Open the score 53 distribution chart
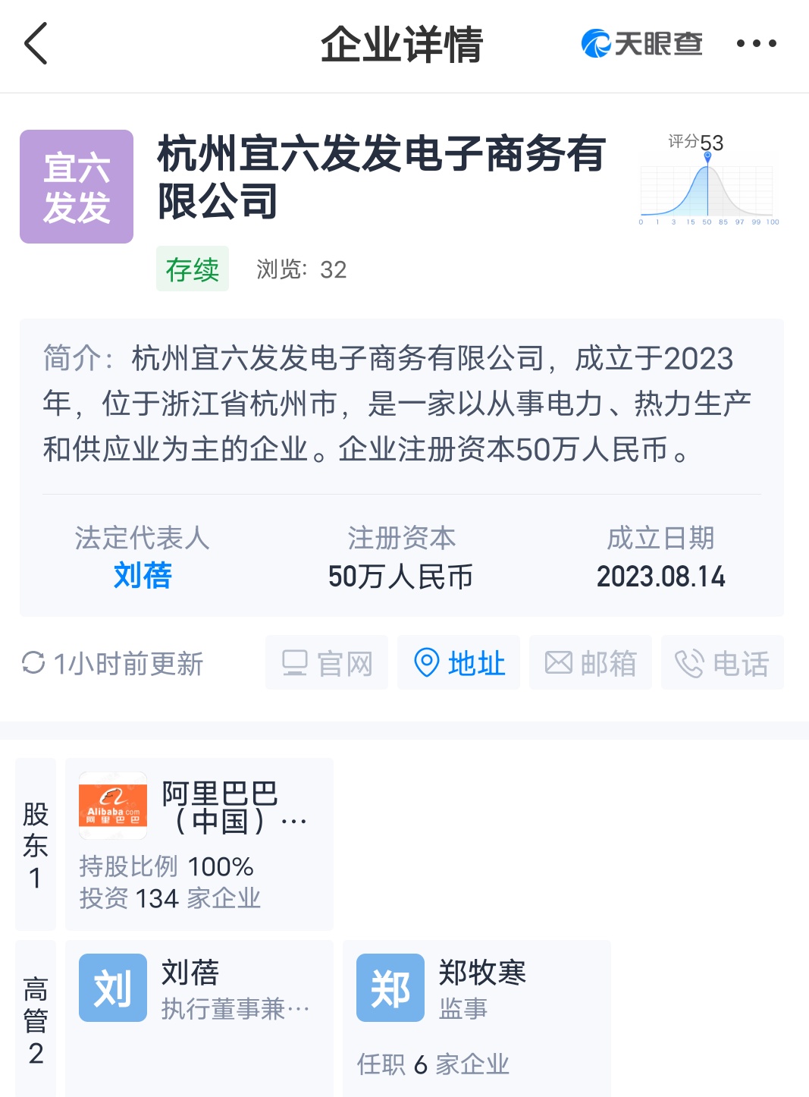This screenshot has height=1097, width=809. (708, 180)
